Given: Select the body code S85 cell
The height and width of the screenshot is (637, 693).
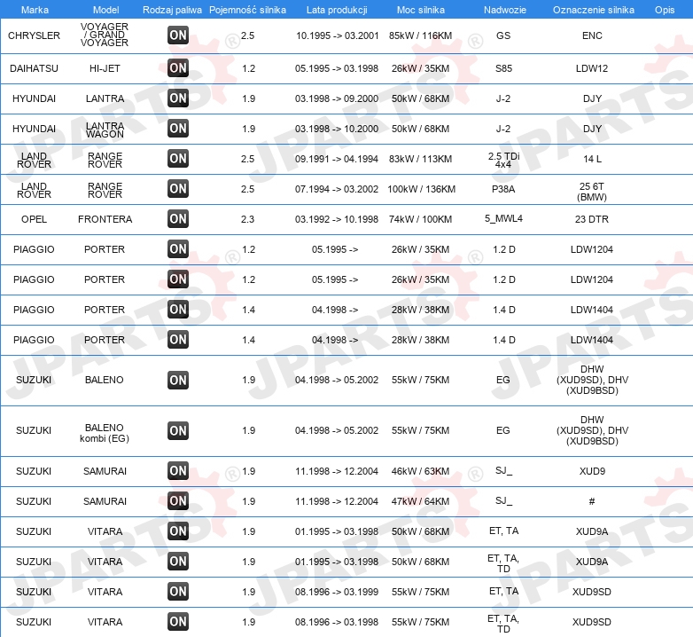Looking at the screenshot, I should click(x=504, y=68).
